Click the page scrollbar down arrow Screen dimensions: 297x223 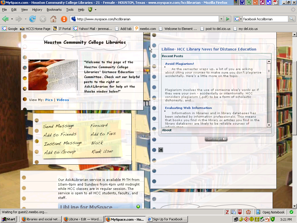pos(294,206)
